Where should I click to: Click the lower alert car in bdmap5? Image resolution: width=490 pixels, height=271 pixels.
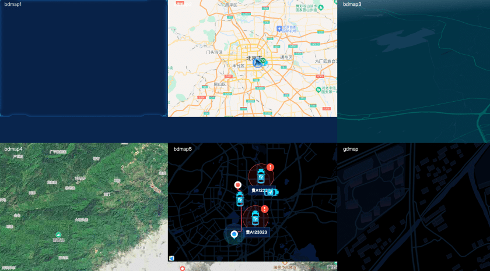(256, 217)
